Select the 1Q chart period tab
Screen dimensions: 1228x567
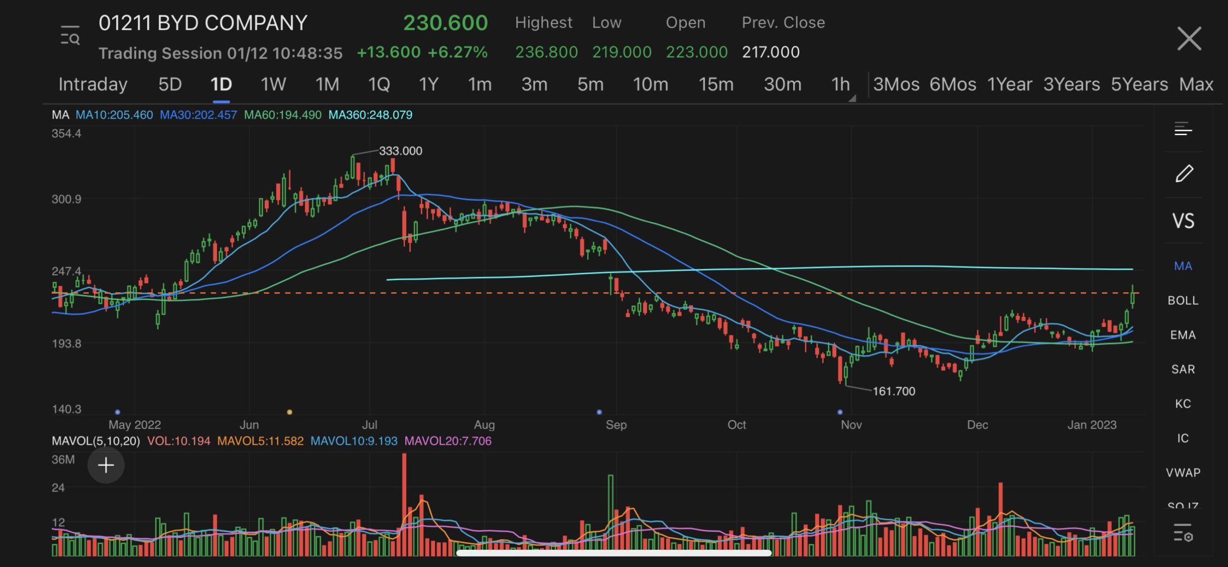tap(379, 84)
